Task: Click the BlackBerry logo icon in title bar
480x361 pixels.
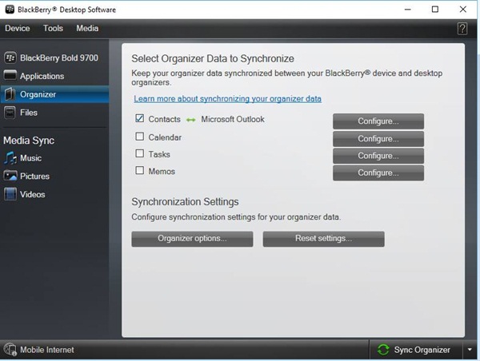Action: pyautogui.click(x=10, y=9)
